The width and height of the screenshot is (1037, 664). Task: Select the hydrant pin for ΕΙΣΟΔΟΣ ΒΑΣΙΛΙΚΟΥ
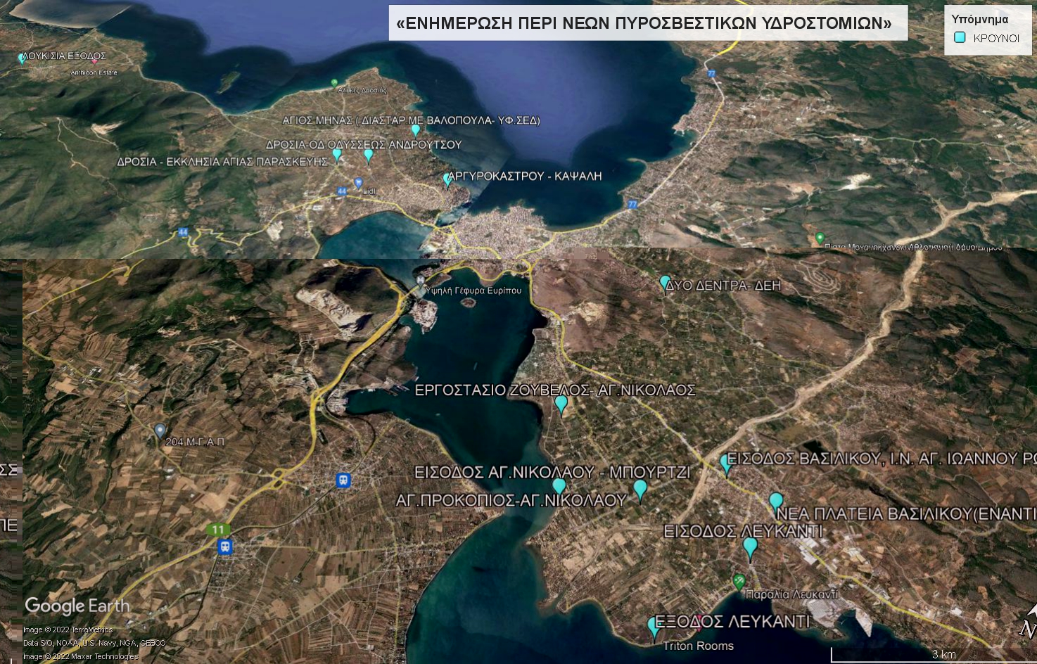click(x=726, y=464)
